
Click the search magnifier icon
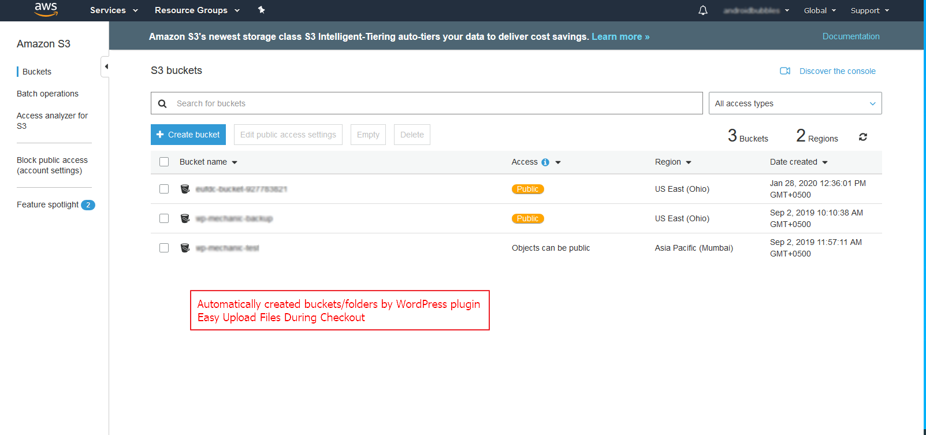[162, 103]
